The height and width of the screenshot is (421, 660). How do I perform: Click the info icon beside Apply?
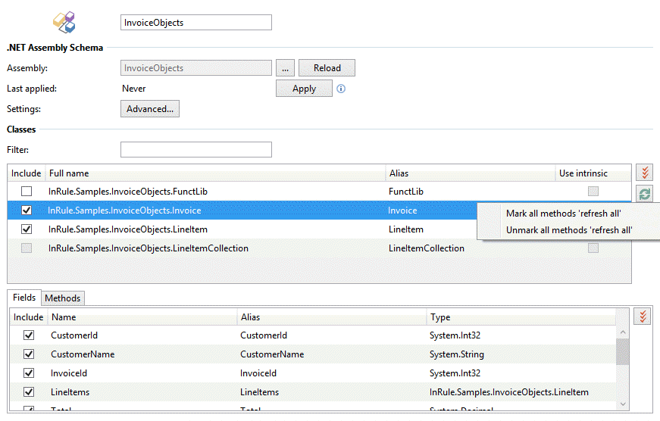341,89
